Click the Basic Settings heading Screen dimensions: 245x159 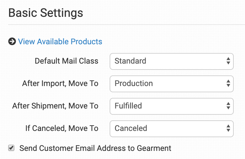46,13
